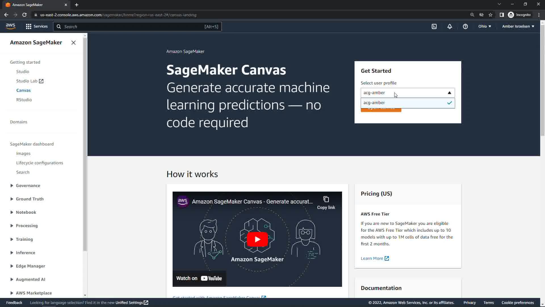
Task: Open the help question mark icon
Action: [x=465, y=26]
